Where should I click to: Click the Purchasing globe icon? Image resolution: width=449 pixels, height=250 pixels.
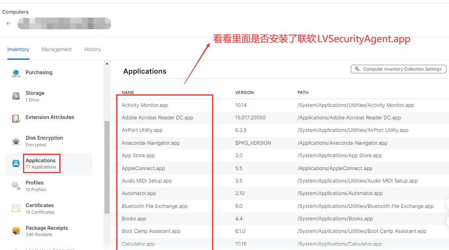point(16,73)
